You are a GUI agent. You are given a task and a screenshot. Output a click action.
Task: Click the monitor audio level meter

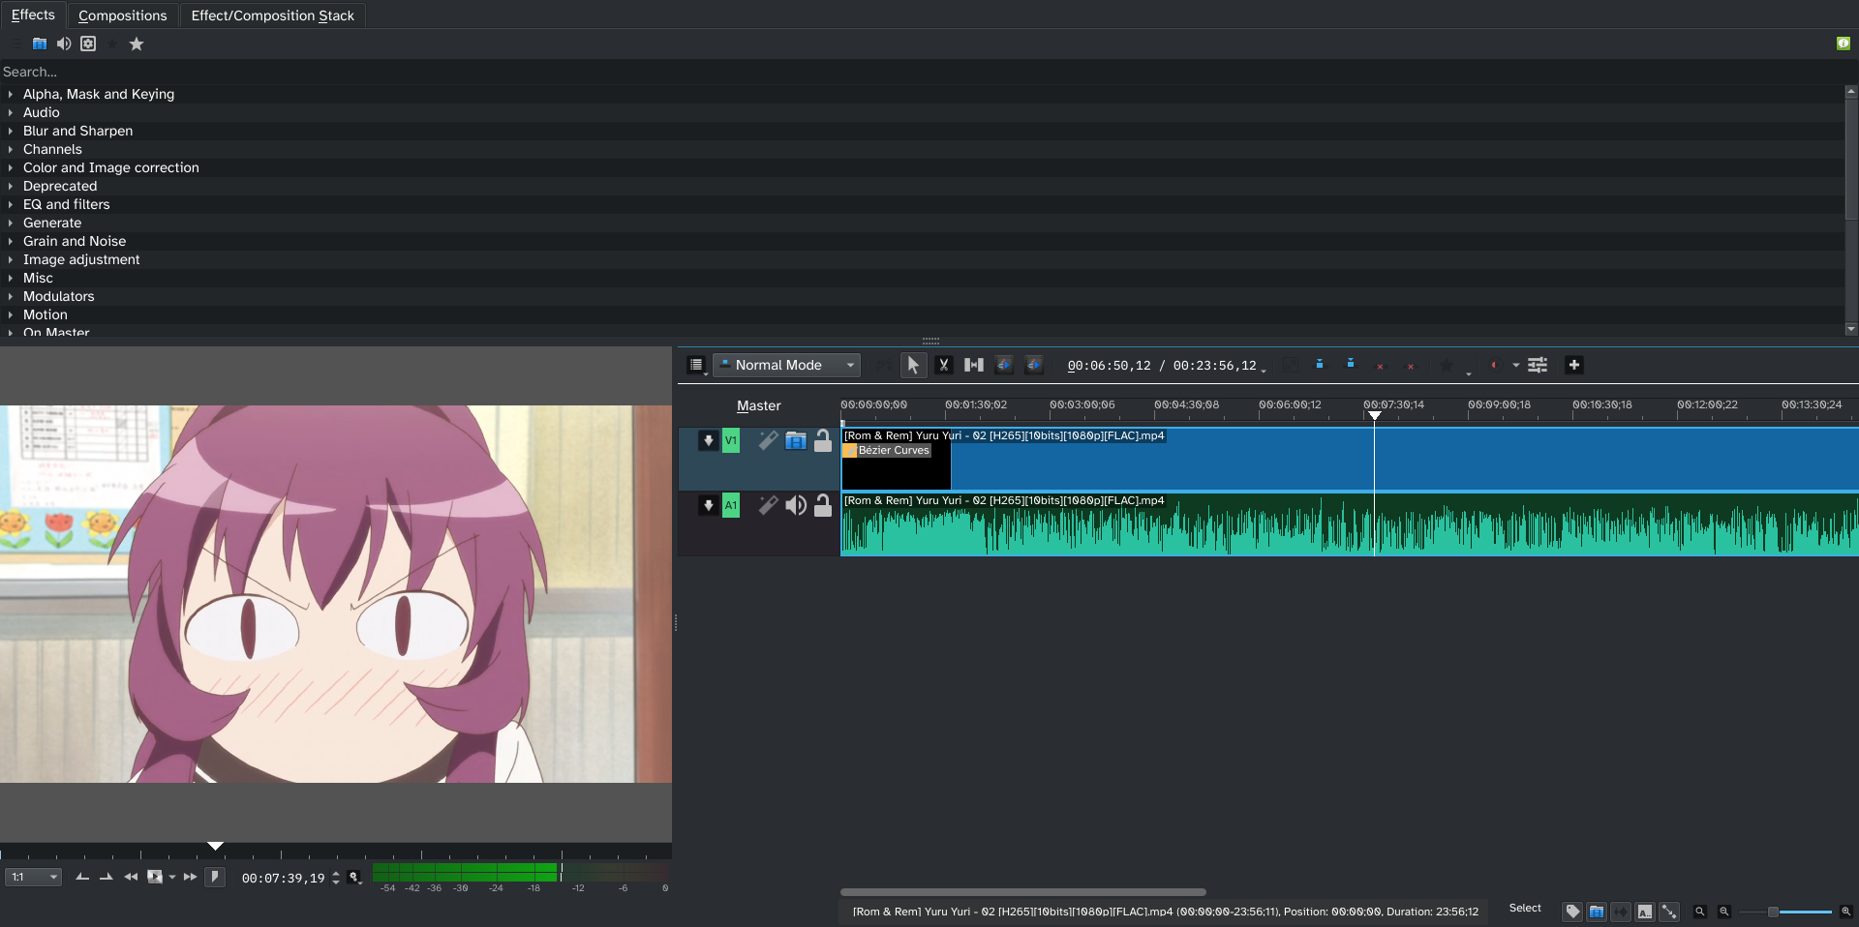[x=521, y=873]
